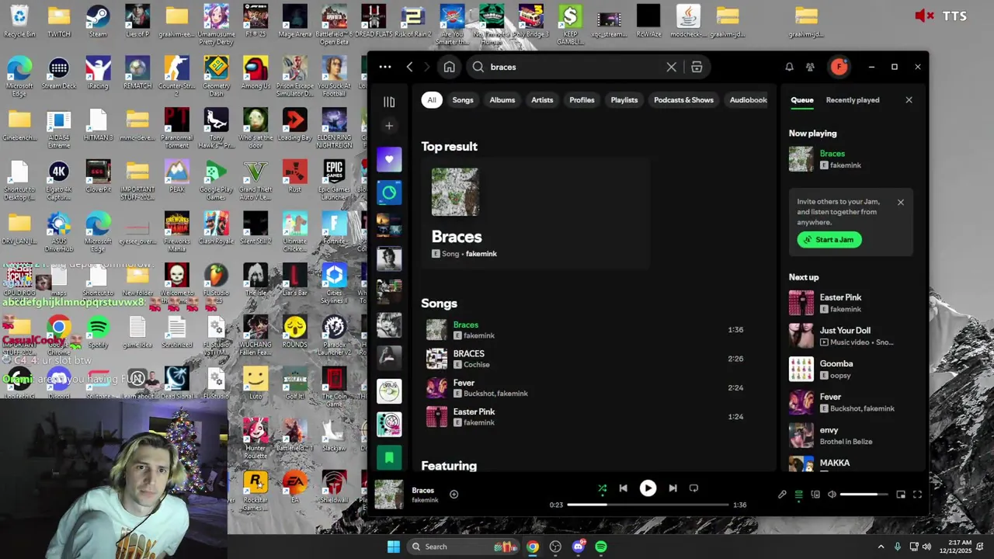Open the Windows Start menu
Screen dimensions: 994x559
coord(394,547)
